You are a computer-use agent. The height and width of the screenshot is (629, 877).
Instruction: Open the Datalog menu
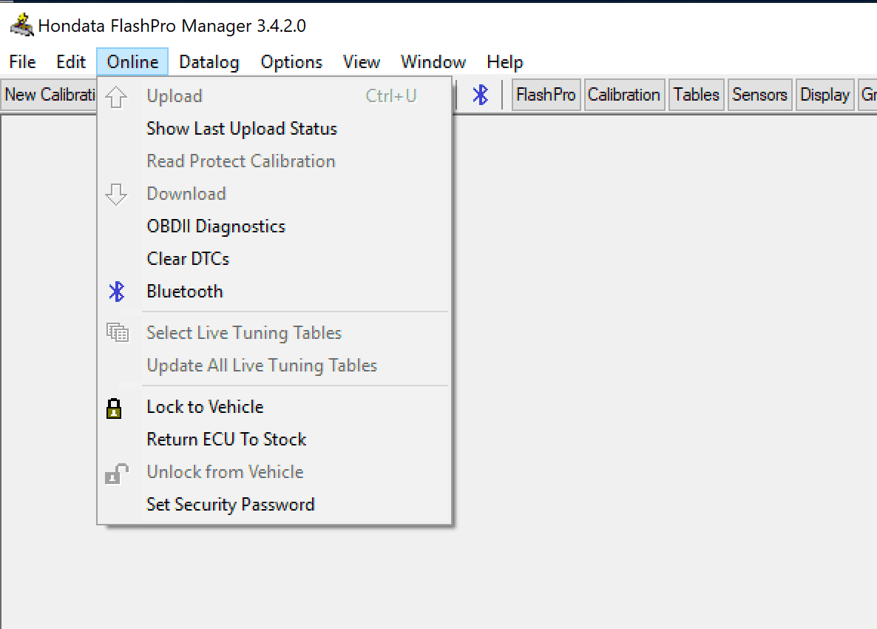[x=209, y=62]
